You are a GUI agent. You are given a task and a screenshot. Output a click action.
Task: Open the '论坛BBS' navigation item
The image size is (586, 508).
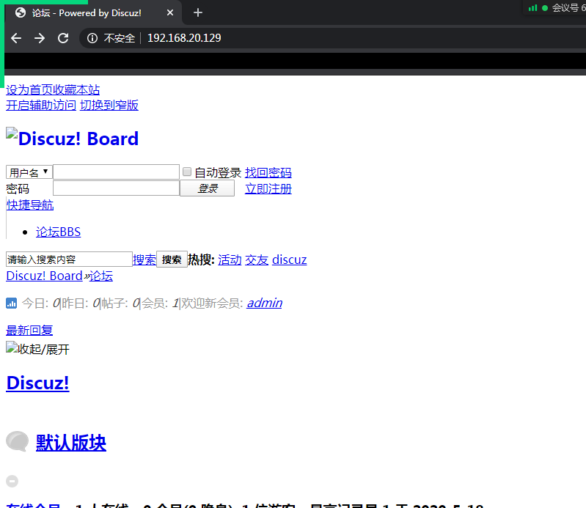click(58, 232)
